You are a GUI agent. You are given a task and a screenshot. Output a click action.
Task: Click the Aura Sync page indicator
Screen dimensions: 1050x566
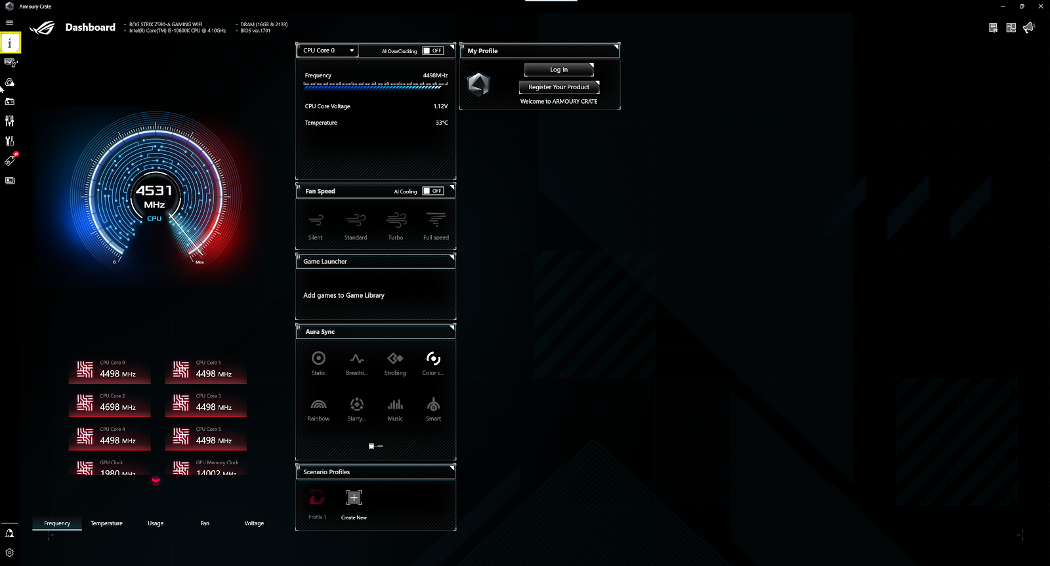pyautogui.click(x=376, y=446)
